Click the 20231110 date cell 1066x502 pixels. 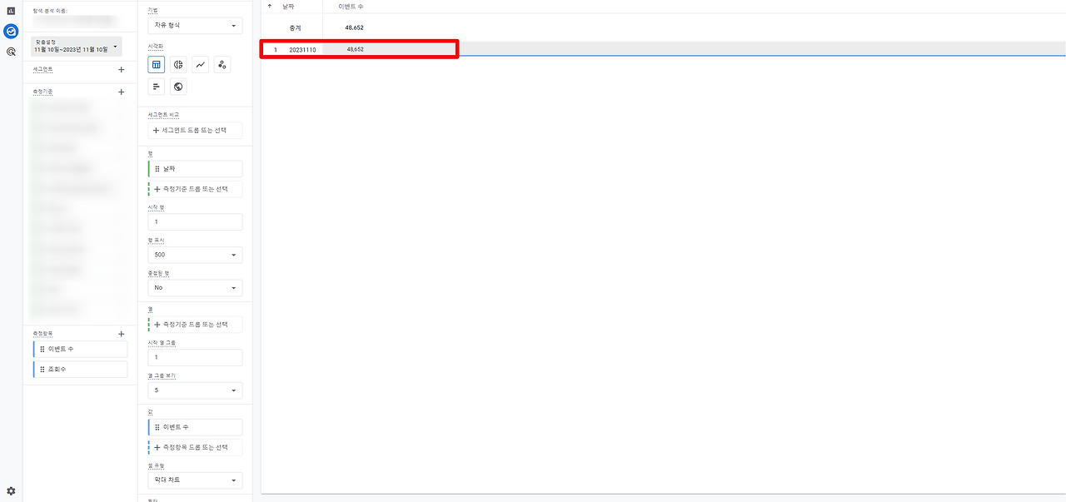(x=302, y=50)
